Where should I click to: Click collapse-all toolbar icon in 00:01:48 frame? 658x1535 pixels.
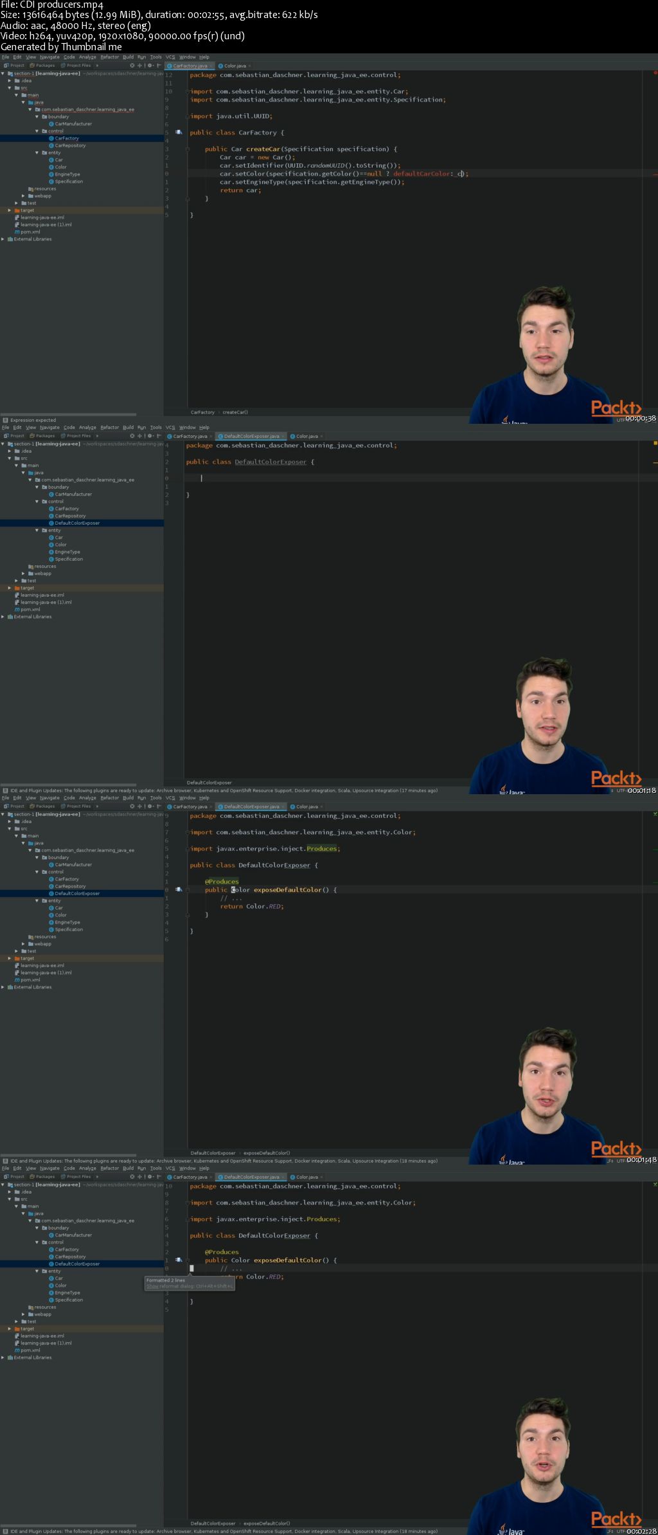click(139, 806)
